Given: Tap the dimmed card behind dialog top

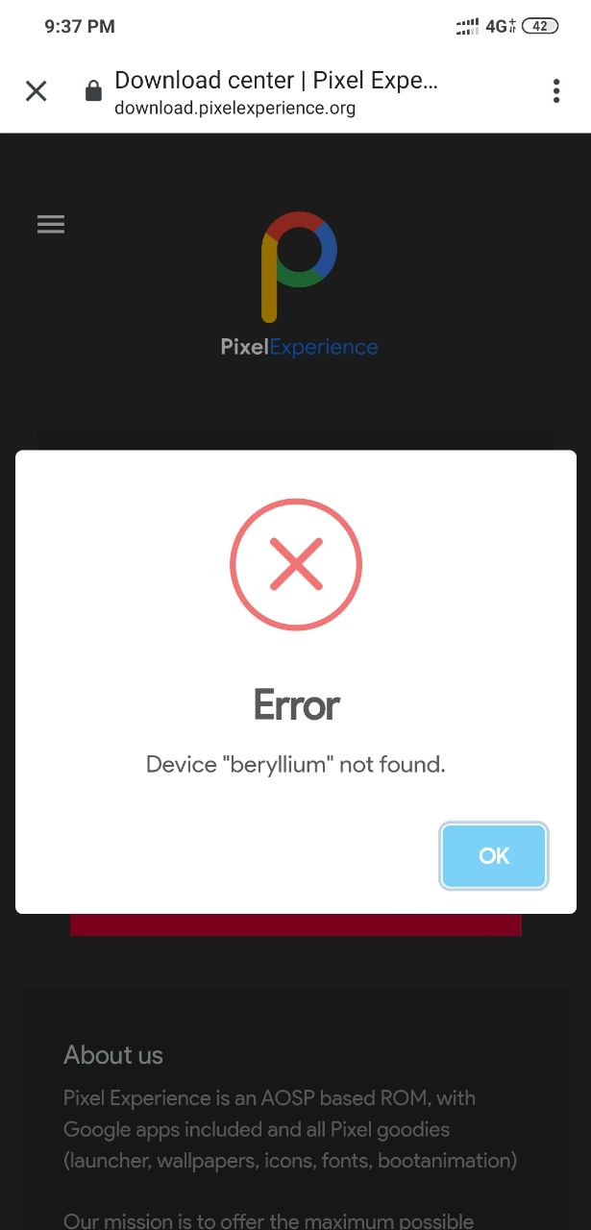Looking at the screenshot, I should [x=295, y=441].
